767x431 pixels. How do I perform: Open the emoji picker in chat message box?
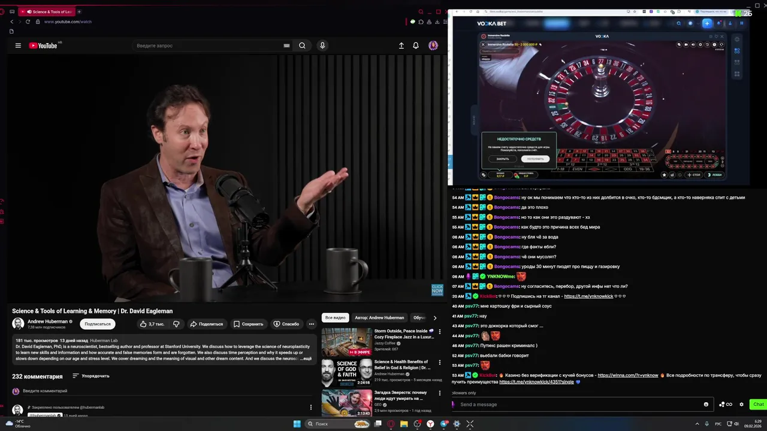(x=706, y=404)
